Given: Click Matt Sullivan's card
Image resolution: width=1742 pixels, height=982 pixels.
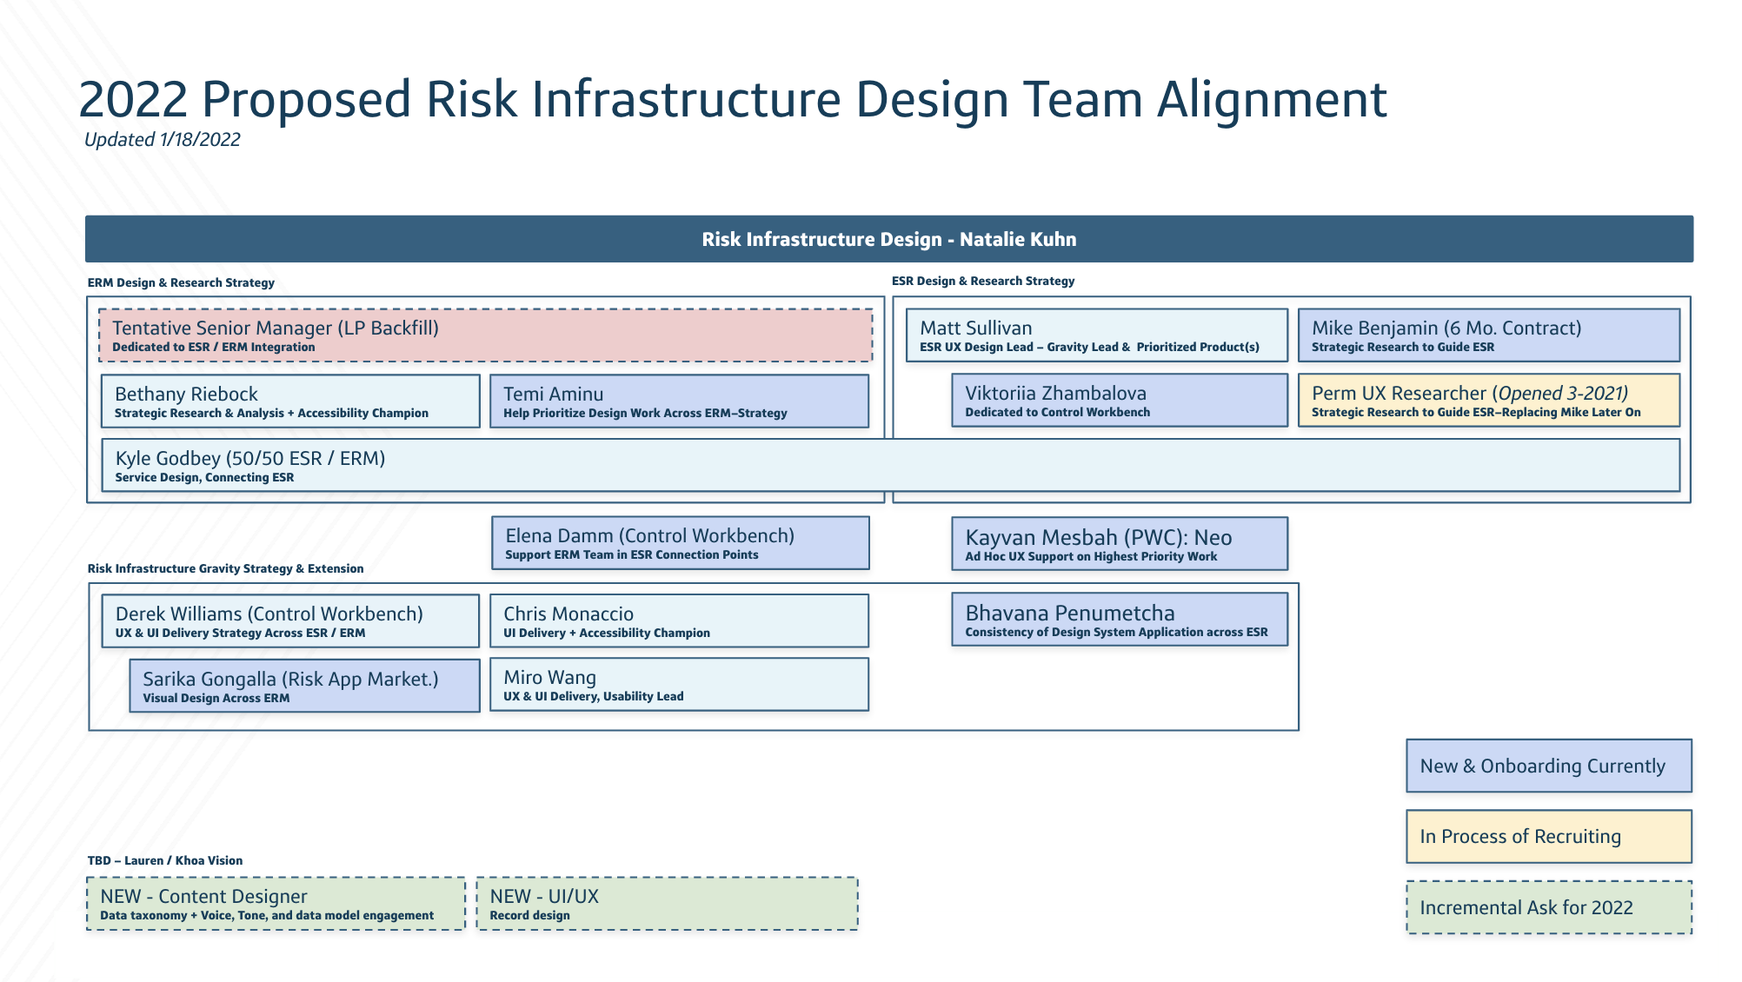Looking at the screenshot, I should (1096, 335).
